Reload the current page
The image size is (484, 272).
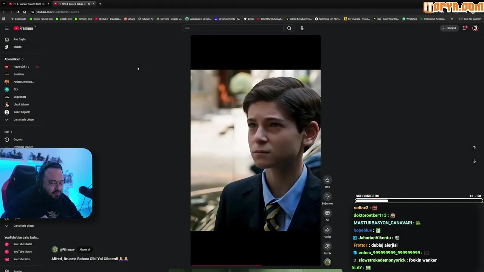tap(17, 12)
